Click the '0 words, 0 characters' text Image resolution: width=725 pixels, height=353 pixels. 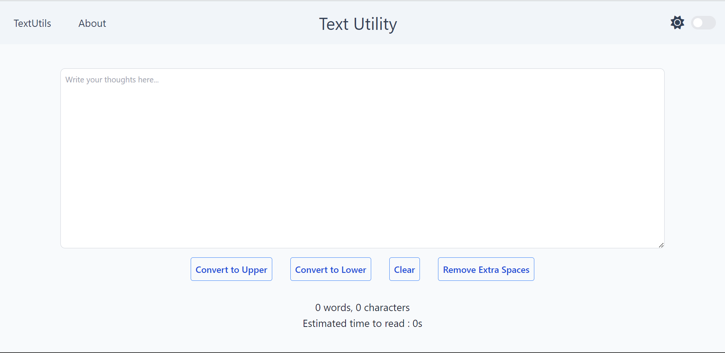point(362,308)
